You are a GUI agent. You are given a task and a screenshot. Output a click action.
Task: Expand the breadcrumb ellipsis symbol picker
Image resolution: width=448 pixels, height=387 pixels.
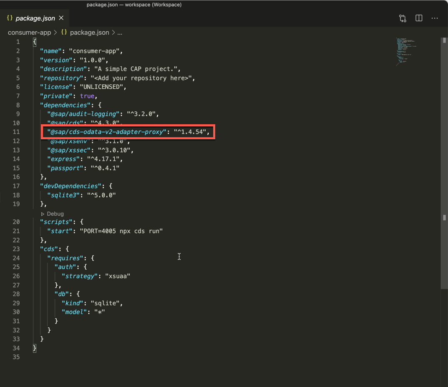120,33
